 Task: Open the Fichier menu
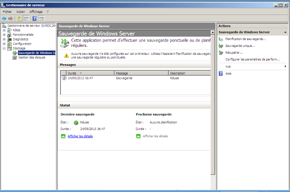pyautogui.click(x=7, y=12)
